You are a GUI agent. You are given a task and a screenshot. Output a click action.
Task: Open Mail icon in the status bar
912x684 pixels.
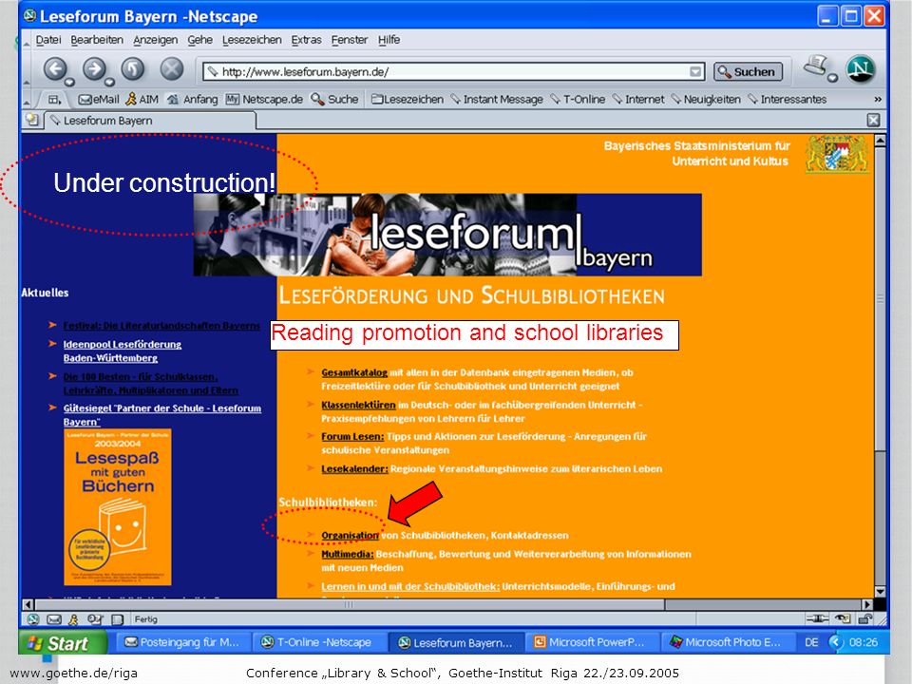tap(53, 619)
